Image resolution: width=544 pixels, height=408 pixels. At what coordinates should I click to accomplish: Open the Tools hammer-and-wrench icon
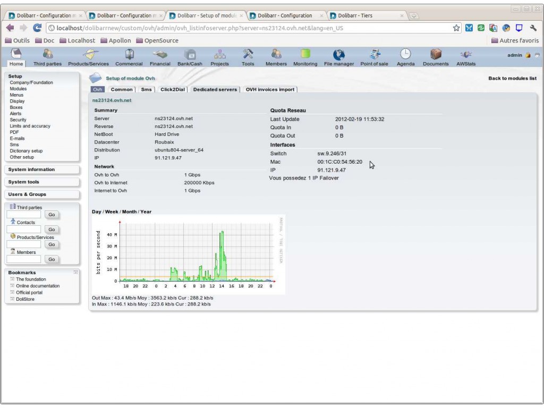[x=248, y=55]
